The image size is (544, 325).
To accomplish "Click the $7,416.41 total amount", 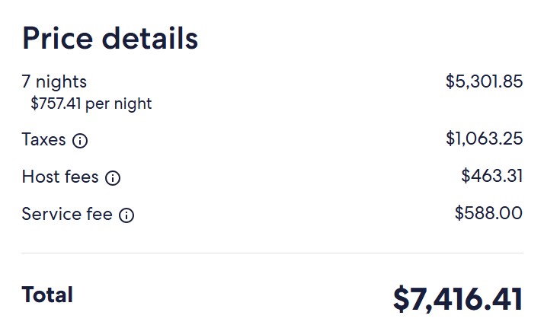I will 458,298.
